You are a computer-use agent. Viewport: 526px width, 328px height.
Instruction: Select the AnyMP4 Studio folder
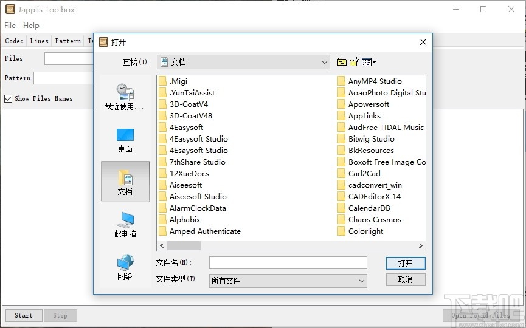(x=370, y=81)
